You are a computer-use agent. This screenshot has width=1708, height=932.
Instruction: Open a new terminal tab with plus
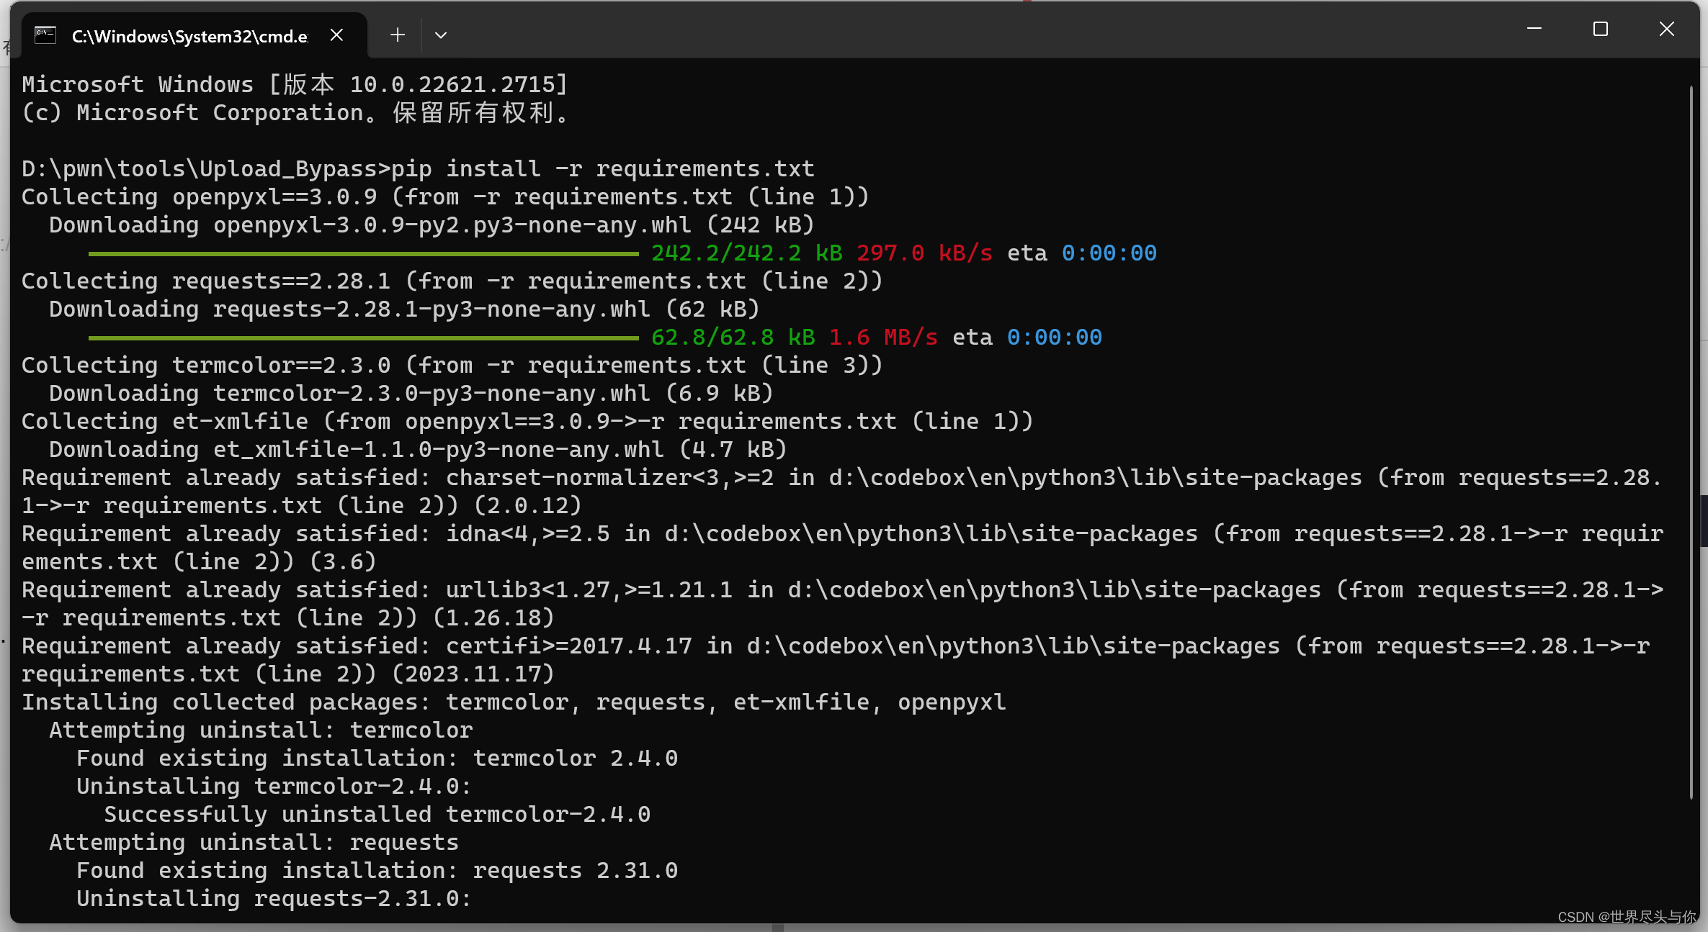pos(397,35)
